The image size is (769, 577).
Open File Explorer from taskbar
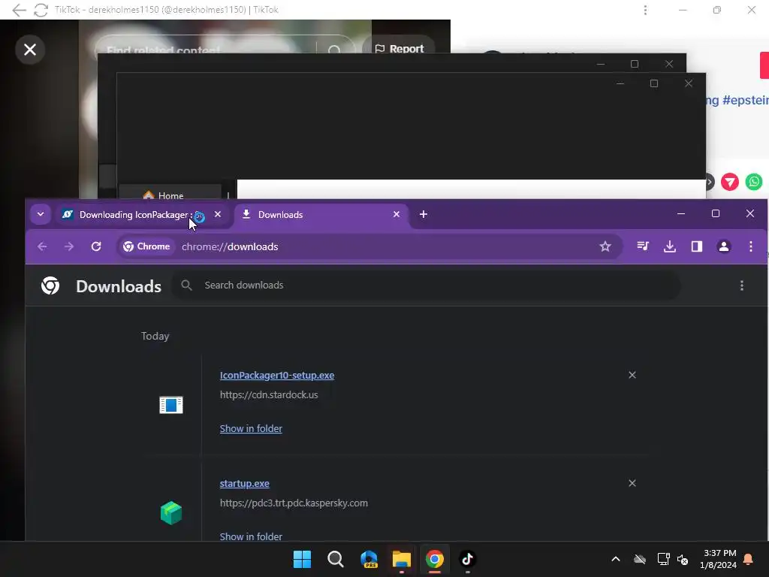[x=402, y=559]
